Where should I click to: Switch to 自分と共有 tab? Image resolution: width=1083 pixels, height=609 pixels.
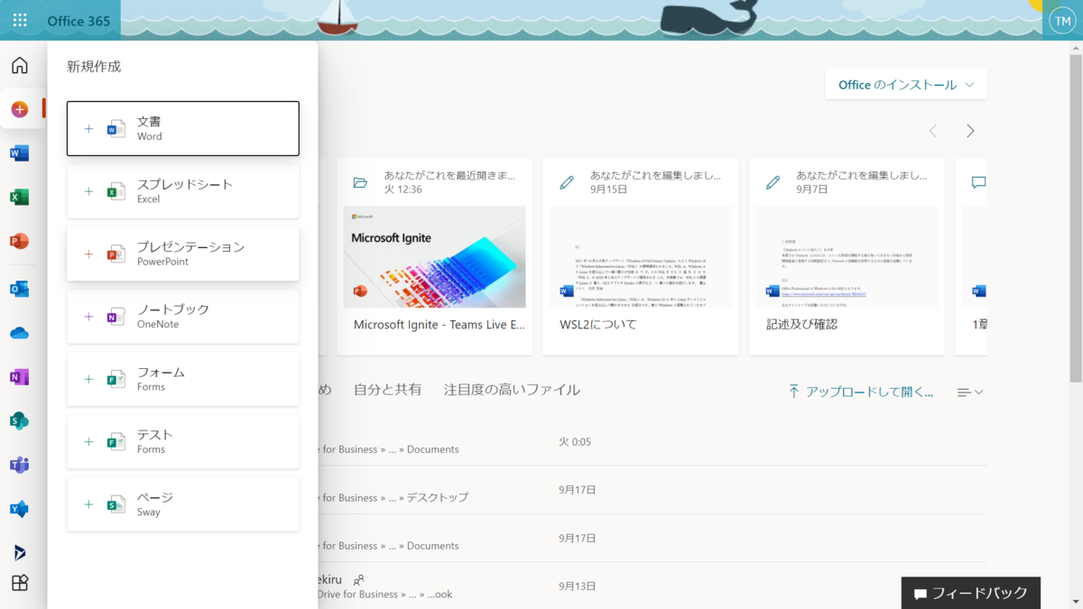click(387, 390)
